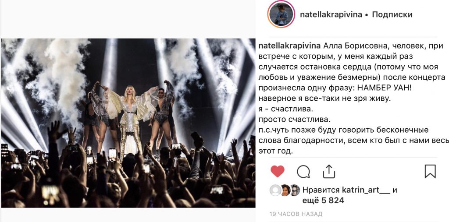Screen dimensions: 449x222
Task: Show the list of ещё 5 824 likes
Action: point(323,201)
